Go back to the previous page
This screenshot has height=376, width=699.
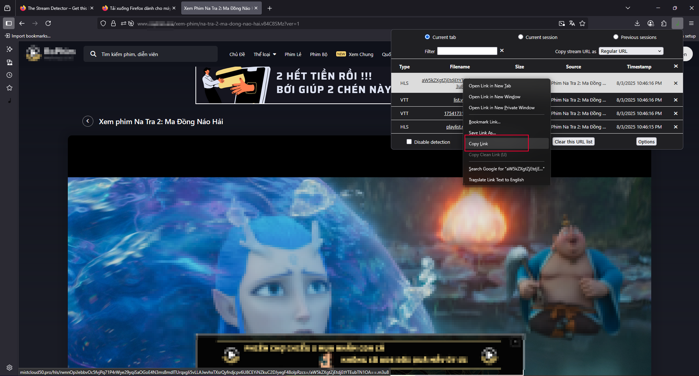[22, 23]
